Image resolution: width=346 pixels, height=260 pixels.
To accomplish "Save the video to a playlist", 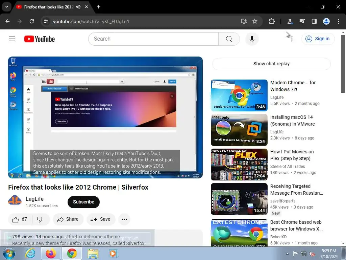I will click(x=101, y=219).
